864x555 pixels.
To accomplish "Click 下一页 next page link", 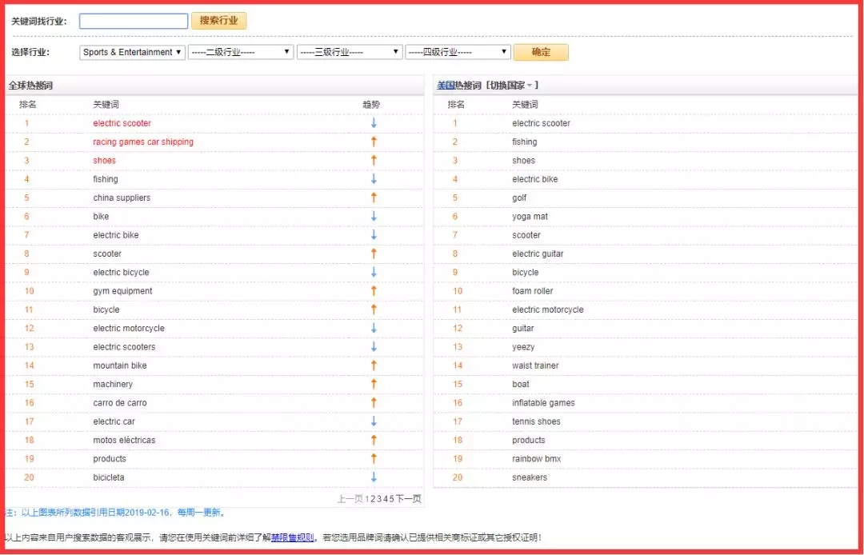I will click(408, 499).
